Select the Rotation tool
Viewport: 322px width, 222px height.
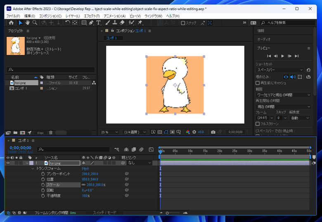tap(68, 23)
